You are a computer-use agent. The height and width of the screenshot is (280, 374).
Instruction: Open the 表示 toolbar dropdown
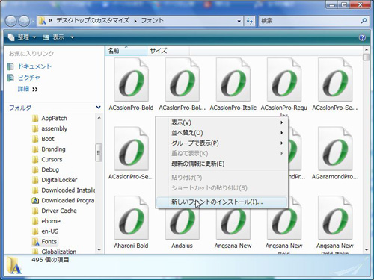(x=58, y=37)
